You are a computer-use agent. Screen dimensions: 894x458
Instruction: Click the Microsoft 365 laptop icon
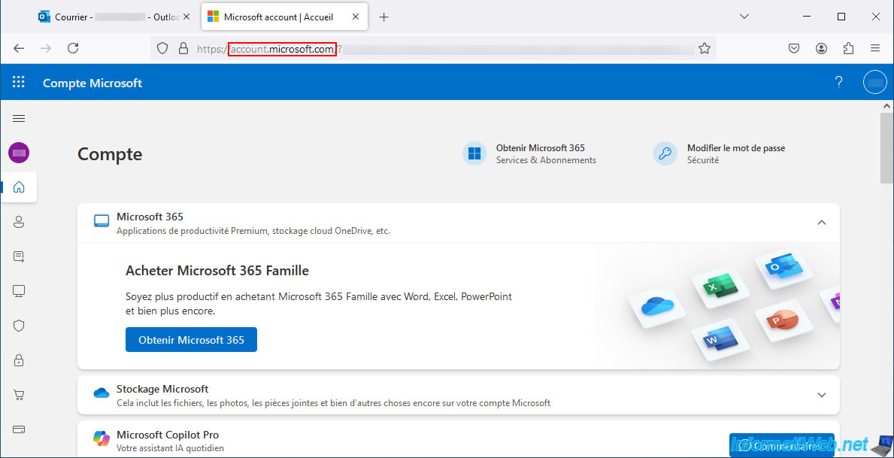click(102, 221)
